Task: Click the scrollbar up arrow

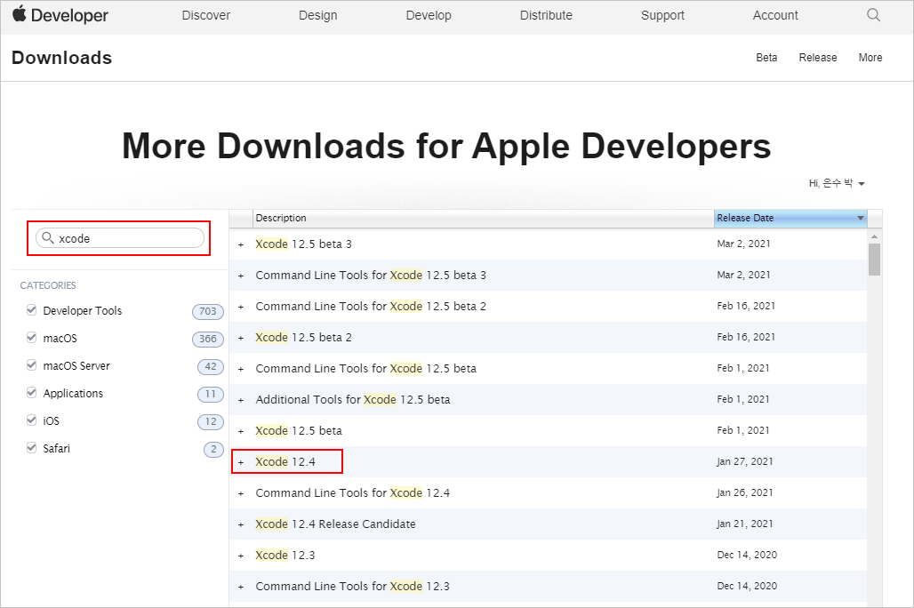Action: click(874, 236)
